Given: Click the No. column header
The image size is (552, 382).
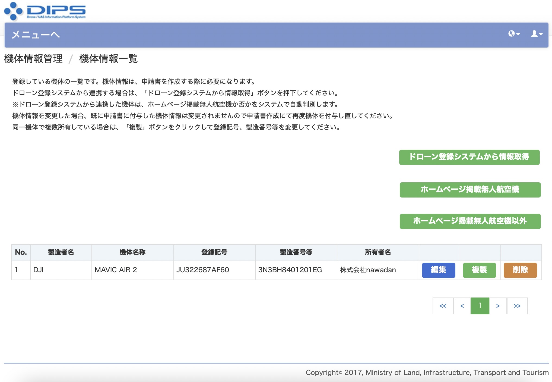Looking at the screenshot, I should click(21, 252).
